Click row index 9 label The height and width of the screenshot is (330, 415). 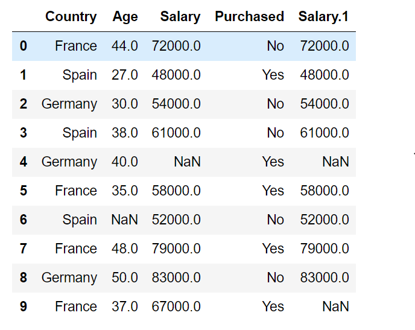[23, 306]
